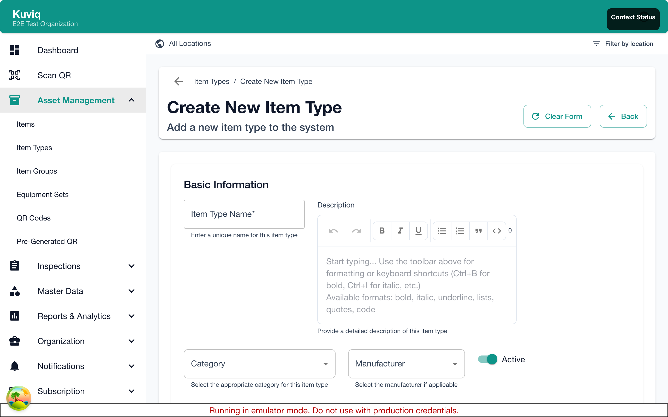Insert a bullet list in the description
668x417 pixels.
point(442,231)
